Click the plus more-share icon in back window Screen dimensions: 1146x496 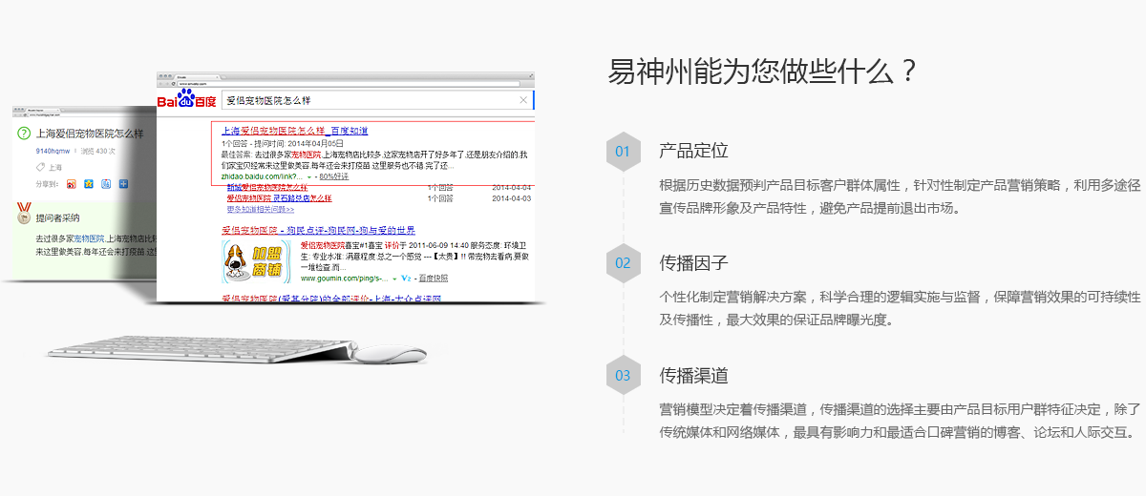click(124, 183)
